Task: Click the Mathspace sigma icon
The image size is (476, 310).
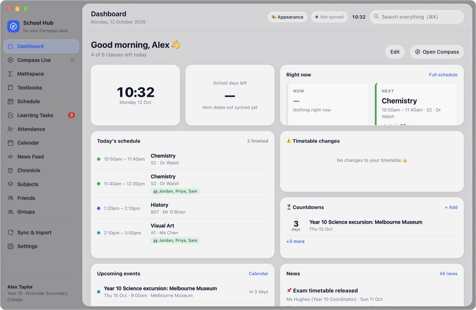Action: click(x=11, y=74)
